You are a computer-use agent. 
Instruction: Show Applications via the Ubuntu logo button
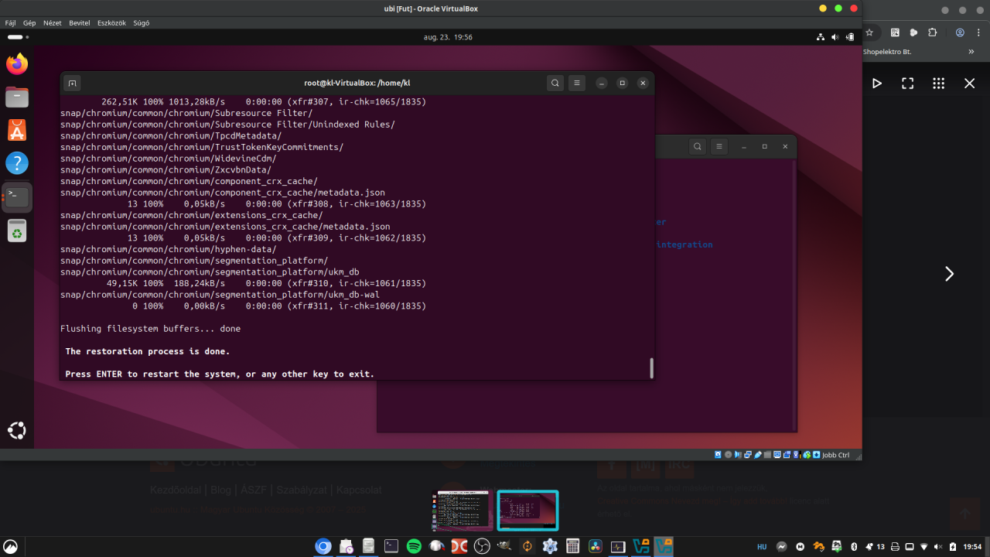[17, 431]
